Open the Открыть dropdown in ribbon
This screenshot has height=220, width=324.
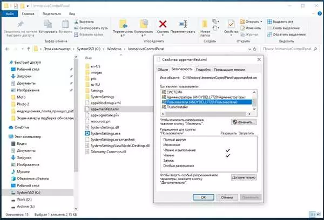pyautogui.click(x=251, y=22)
